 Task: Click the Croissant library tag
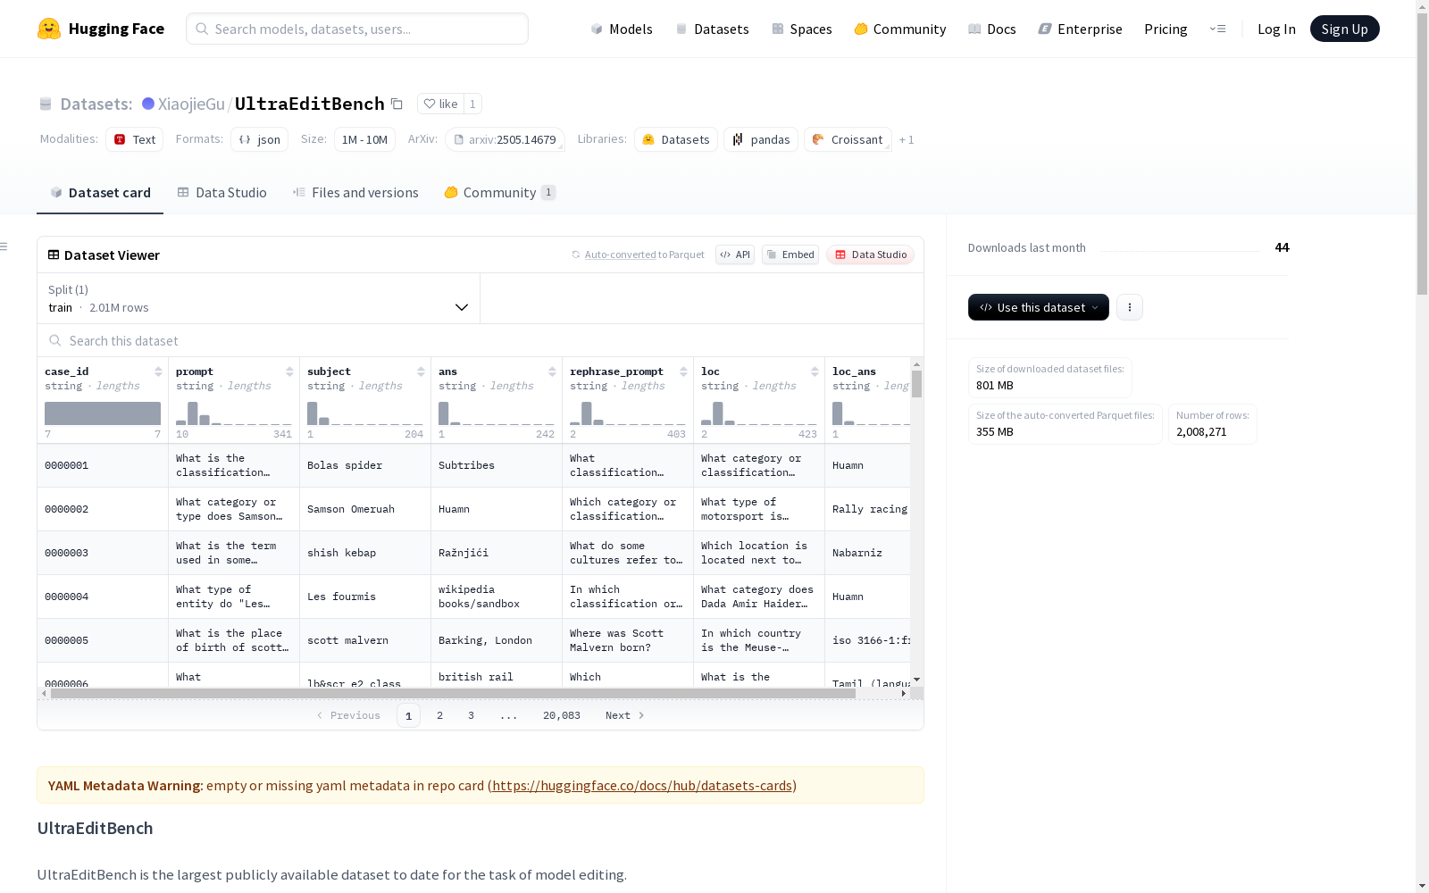pos(848,139)
